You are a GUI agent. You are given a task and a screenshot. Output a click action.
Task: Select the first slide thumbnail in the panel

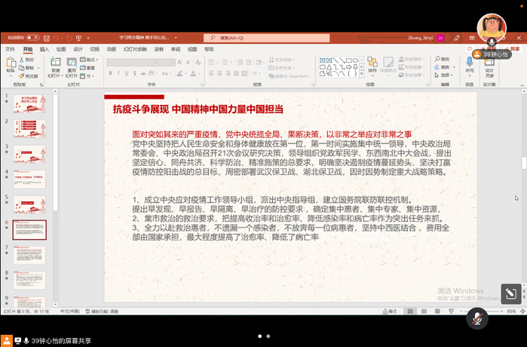(x=29, y=103)
